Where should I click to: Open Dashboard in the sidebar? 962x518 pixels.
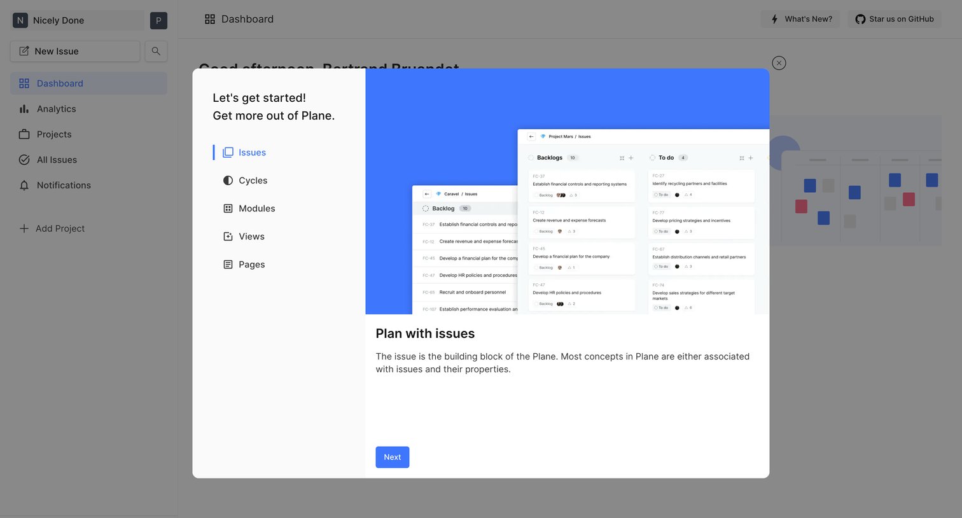click(x=88, y=83)
